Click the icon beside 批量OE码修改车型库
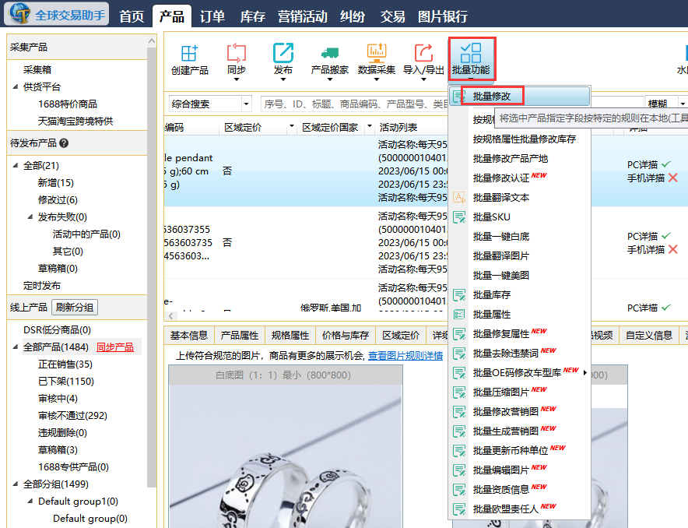Viewport: 688px width, 528px height. coord(459,373)
